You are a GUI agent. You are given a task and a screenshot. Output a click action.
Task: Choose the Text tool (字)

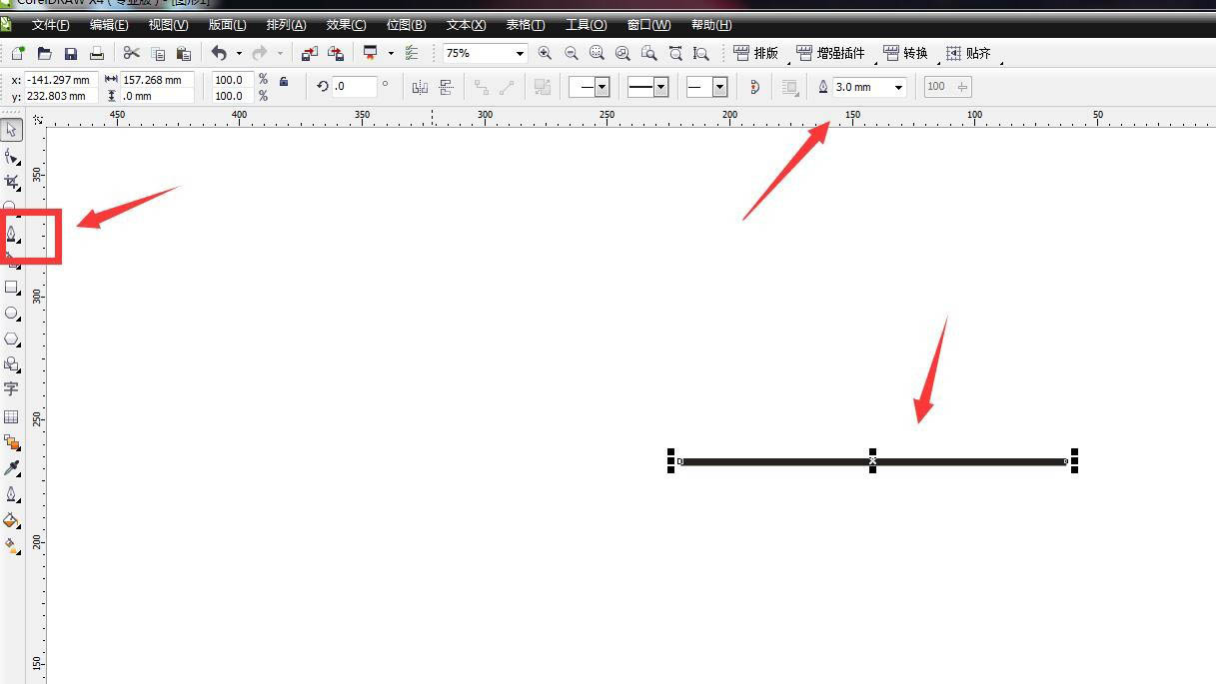[12, 389]
